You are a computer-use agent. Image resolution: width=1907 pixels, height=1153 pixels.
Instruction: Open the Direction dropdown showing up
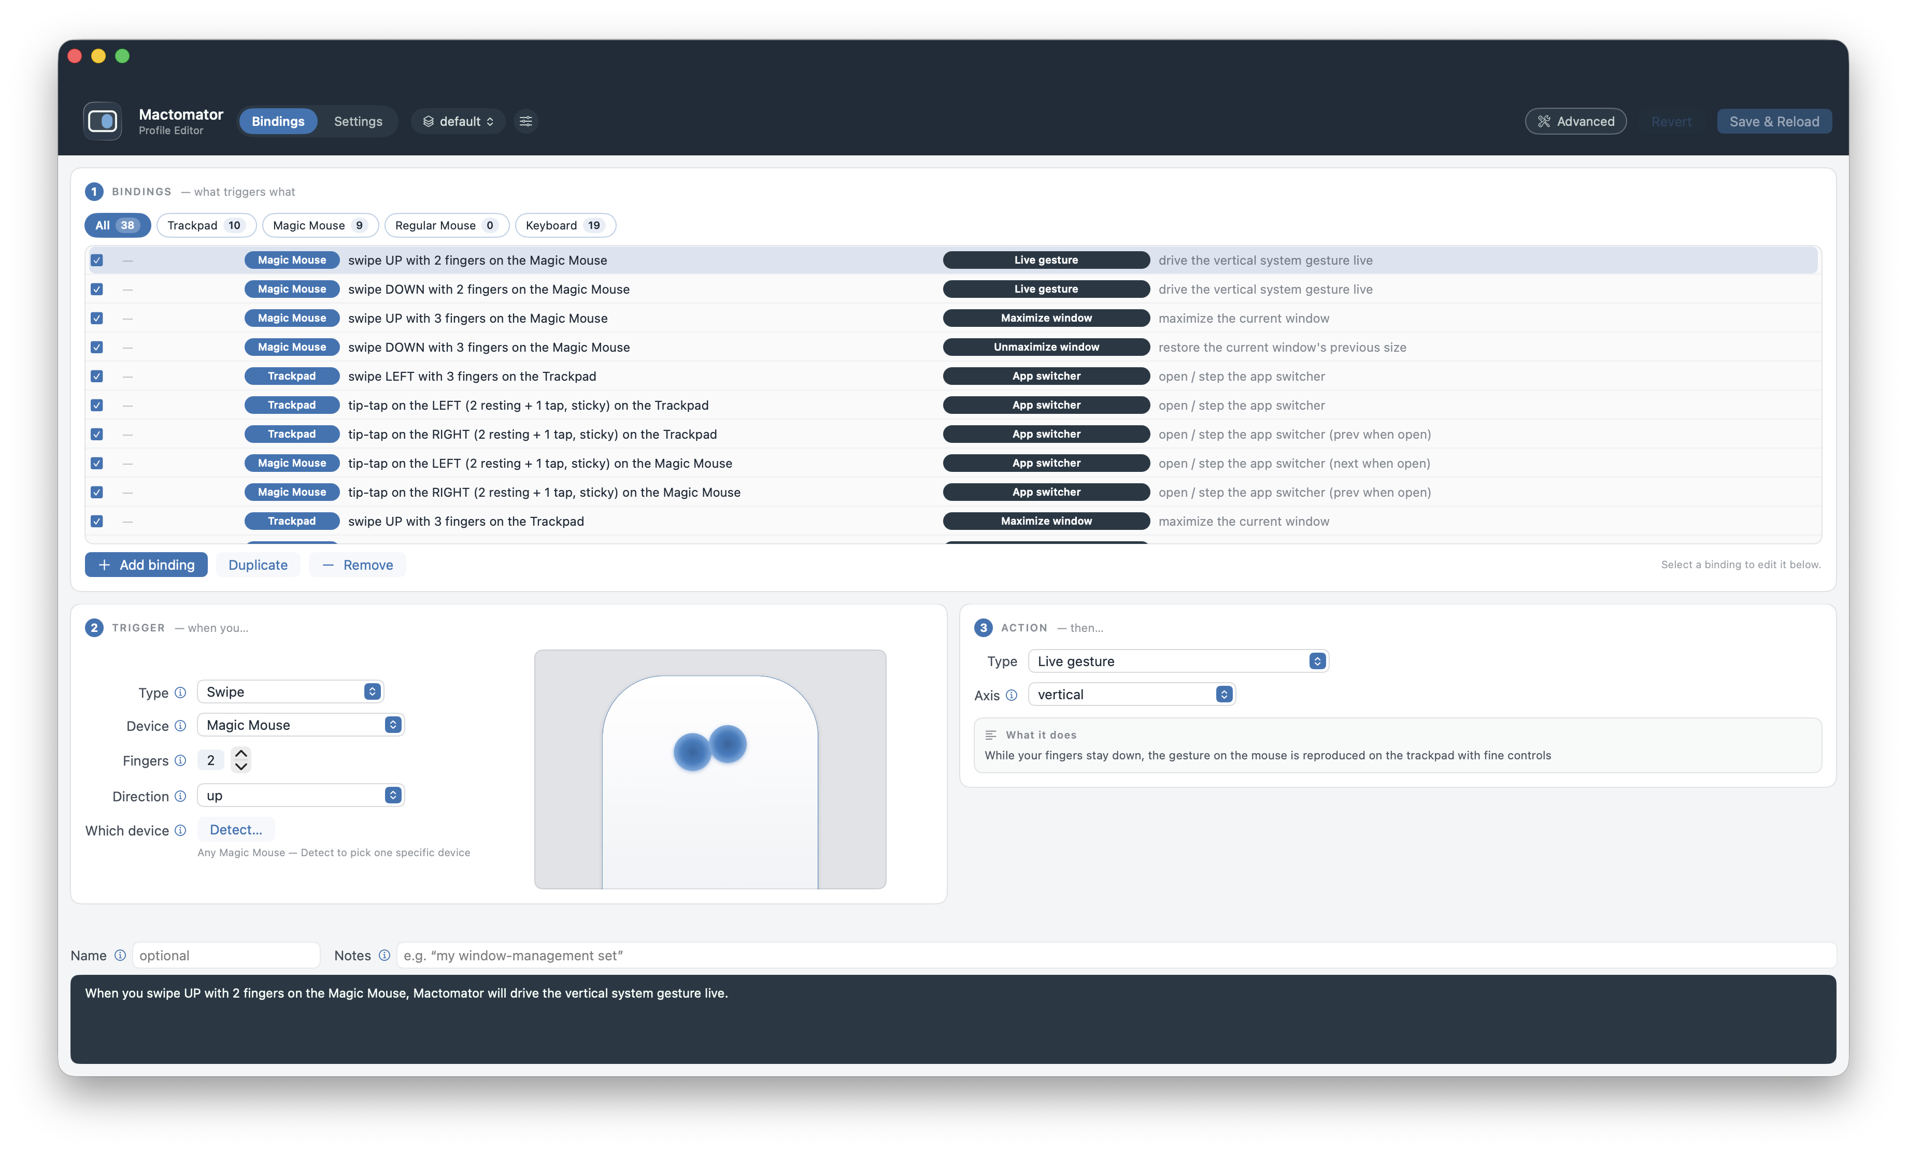point(301,796)
